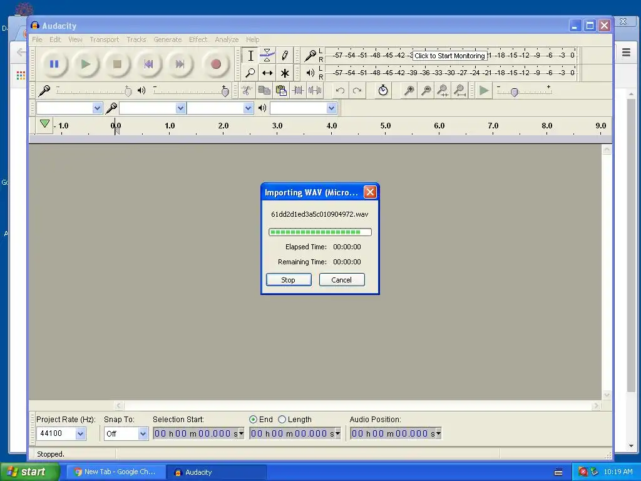Click the recording volume slider thumb
This screenshot has width=641, height=481.
128,91
